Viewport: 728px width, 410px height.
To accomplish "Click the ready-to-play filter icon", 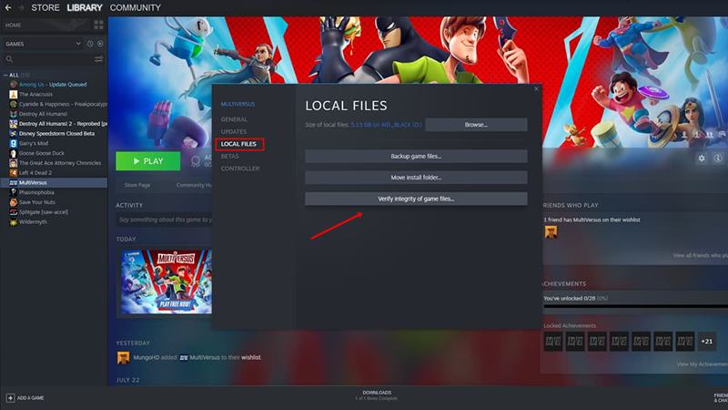I will [x=100, y=44].
